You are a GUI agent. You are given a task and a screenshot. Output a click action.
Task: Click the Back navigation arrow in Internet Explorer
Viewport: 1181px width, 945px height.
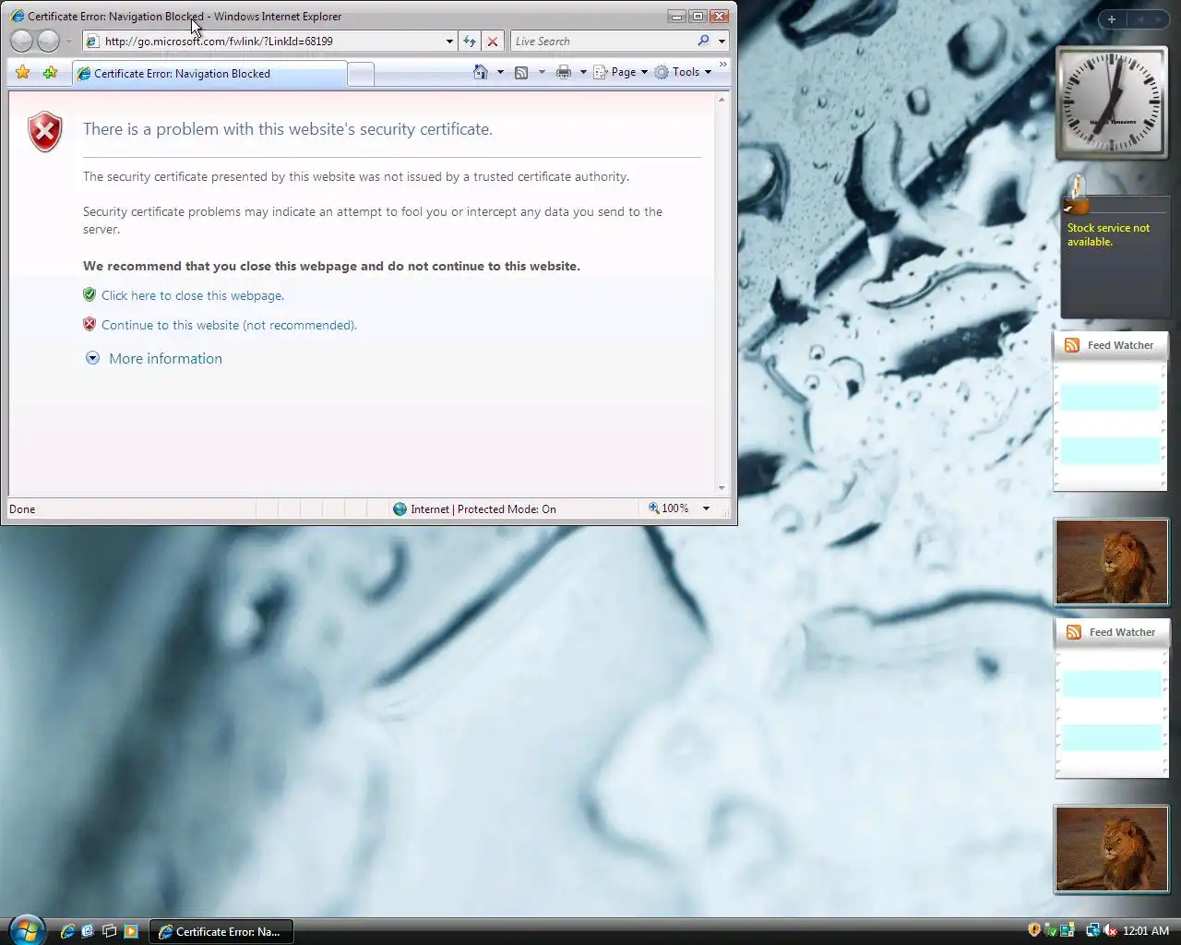[21, 41]
